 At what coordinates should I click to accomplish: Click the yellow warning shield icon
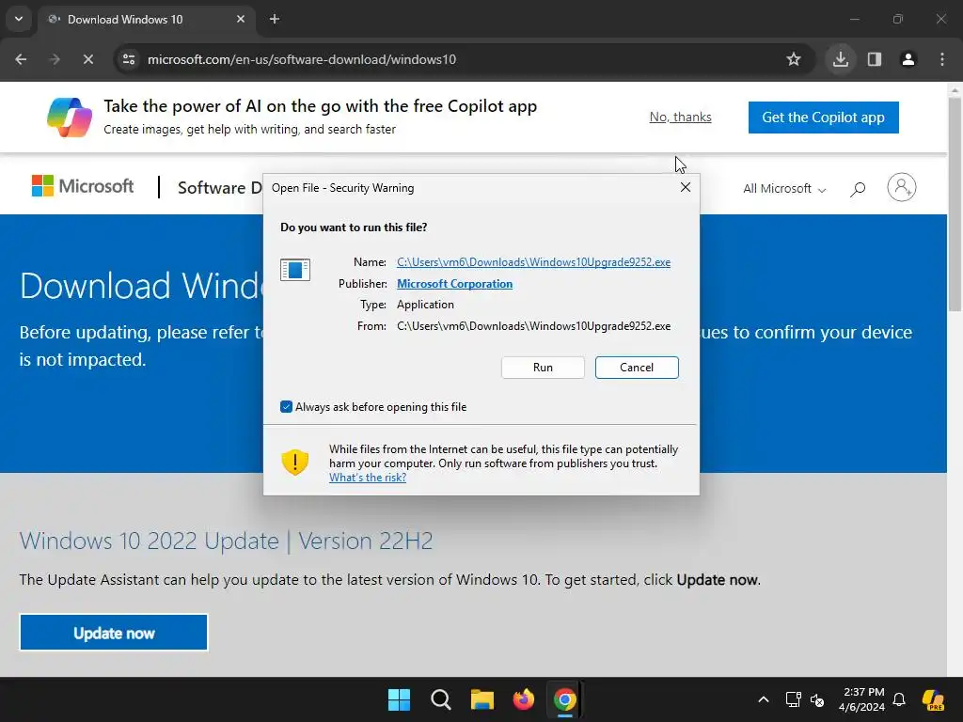(x=294, y=463)
